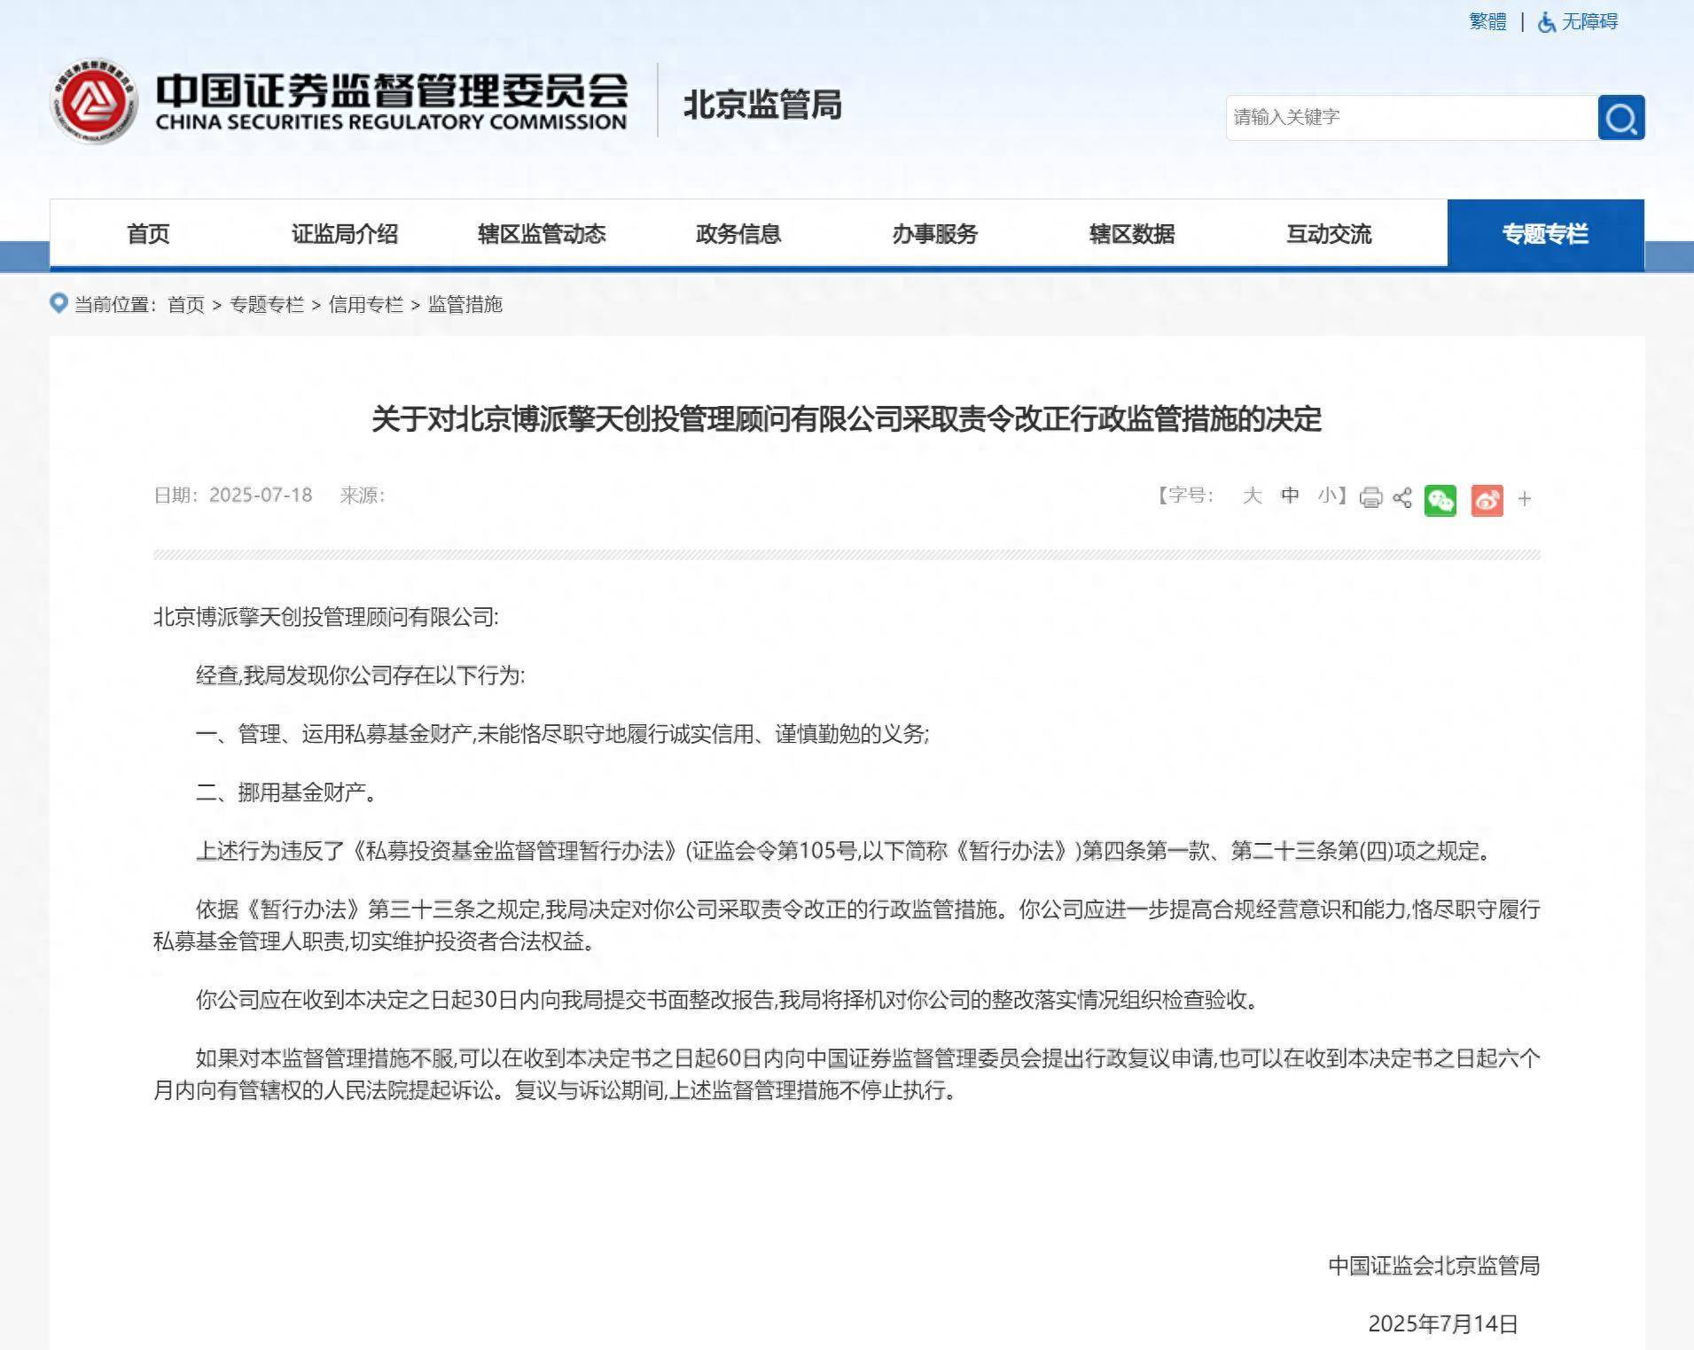Set font size to 小
1694x1350 pixels.
1327,496
